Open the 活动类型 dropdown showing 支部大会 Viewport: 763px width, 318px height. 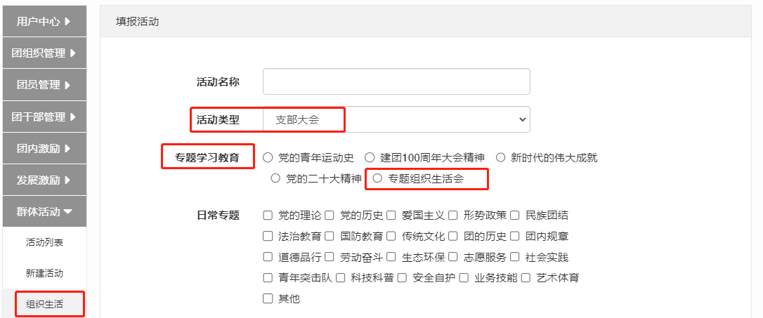coord(396,119)
